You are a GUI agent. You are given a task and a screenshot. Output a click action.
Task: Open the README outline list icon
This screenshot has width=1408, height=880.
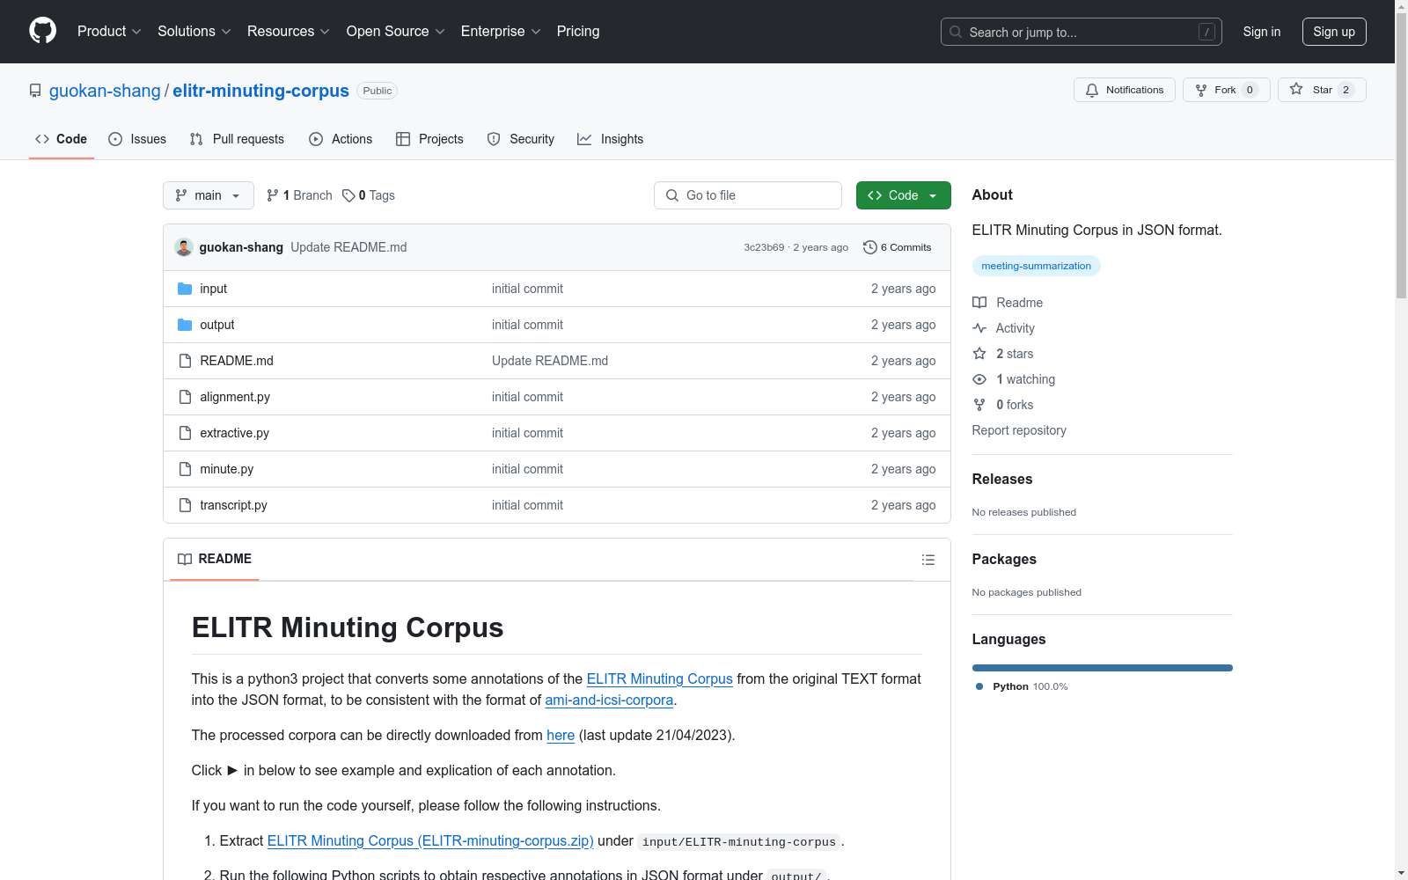[x=928, y=560]
